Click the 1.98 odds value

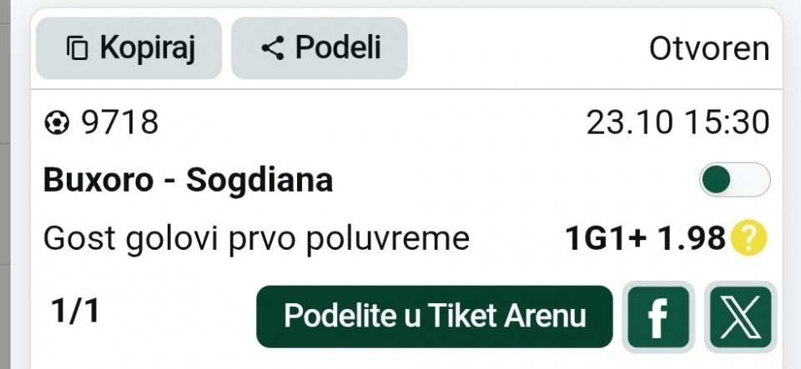[692, 240]
